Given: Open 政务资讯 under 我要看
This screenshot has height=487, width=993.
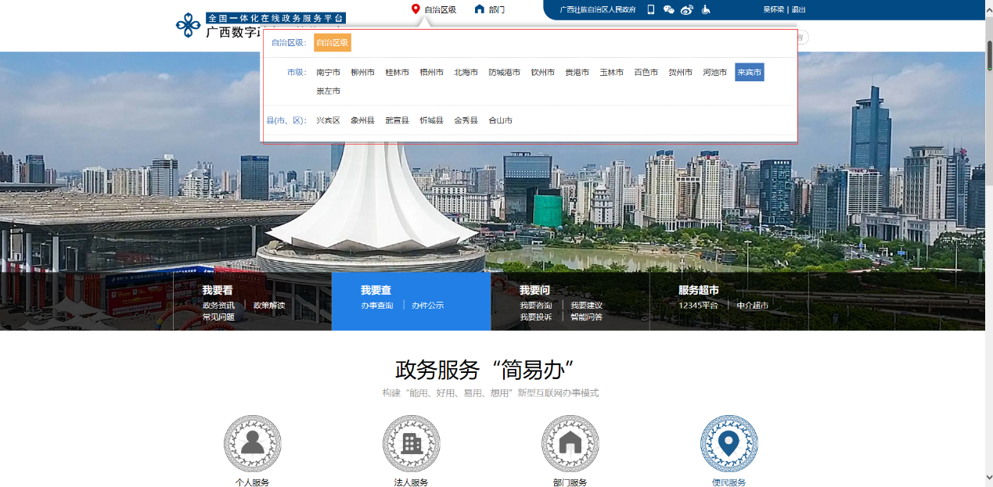Looking at the screenshot, I should (218, 306).
